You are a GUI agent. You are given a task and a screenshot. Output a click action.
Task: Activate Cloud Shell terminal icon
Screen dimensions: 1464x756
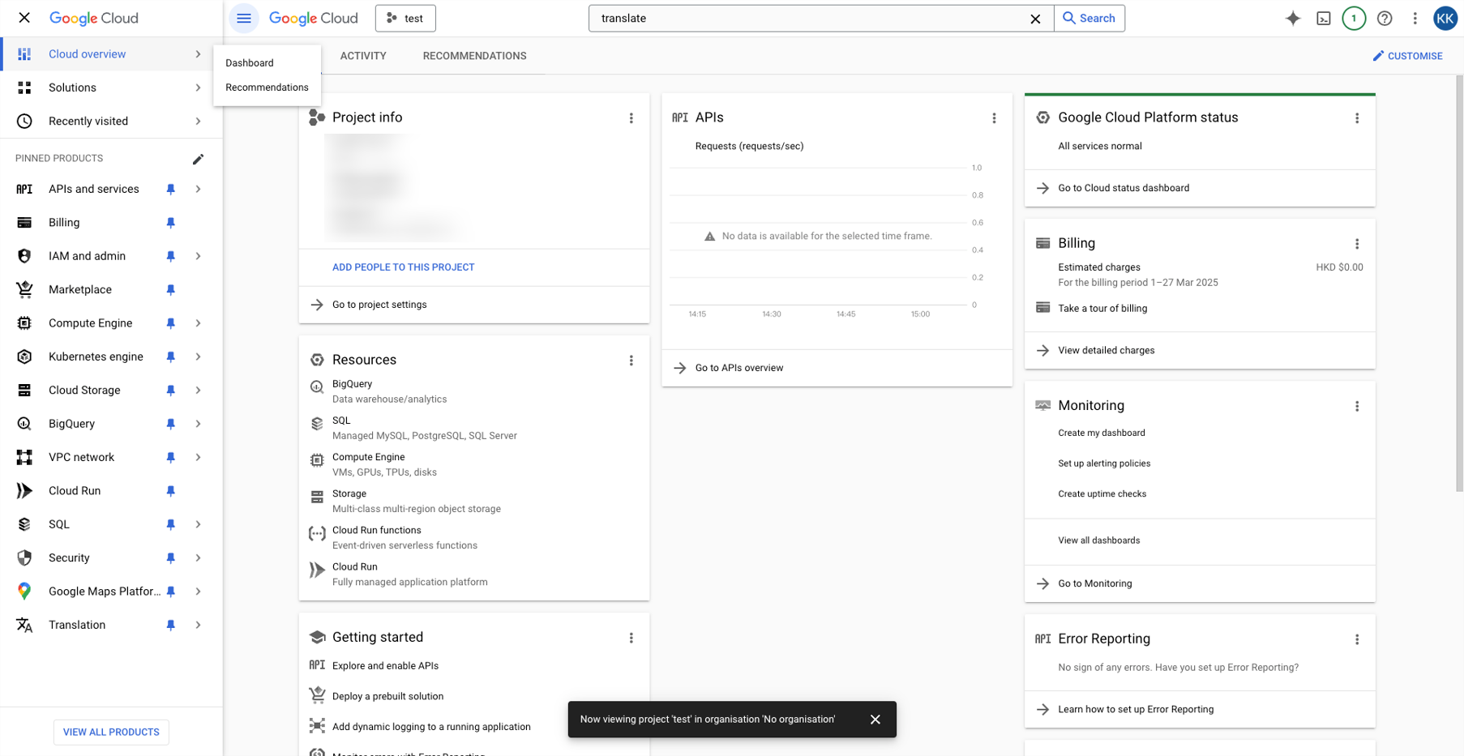click(x=1323, y=19)
